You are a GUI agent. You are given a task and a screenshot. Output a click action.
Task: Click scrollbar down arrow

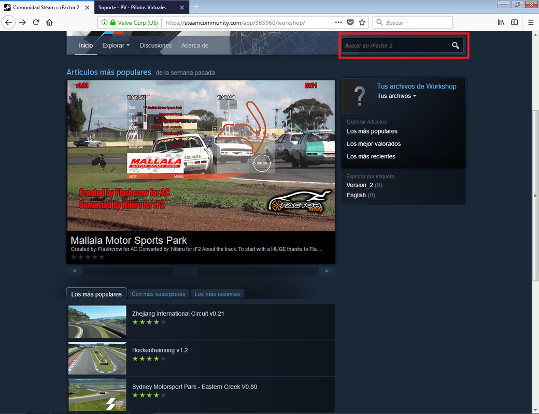535,410
